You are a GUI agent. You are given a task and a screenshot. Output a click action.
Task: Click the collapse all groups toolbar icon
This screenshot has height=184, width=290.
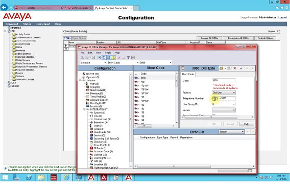coord(99,58)
